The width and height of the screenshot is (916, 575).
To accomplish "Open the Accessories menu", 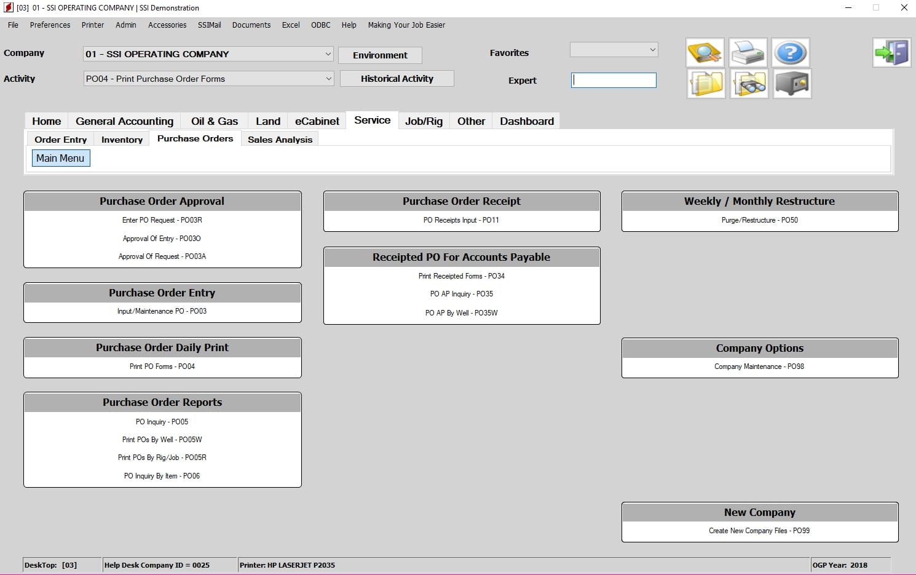I will pyautogui.click(x=167, y=25).
